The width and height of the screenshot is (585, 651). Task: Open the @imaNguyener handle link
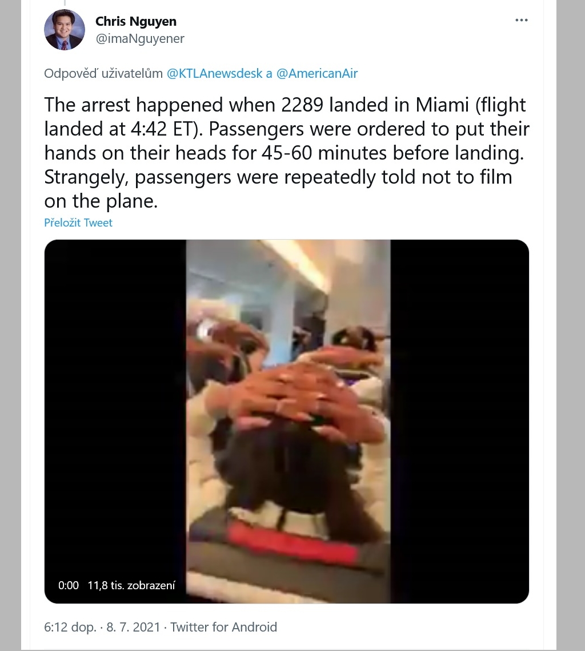[140, 38]
